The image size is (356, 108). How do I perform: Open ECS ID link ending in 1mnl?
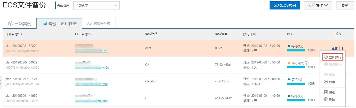91,84
